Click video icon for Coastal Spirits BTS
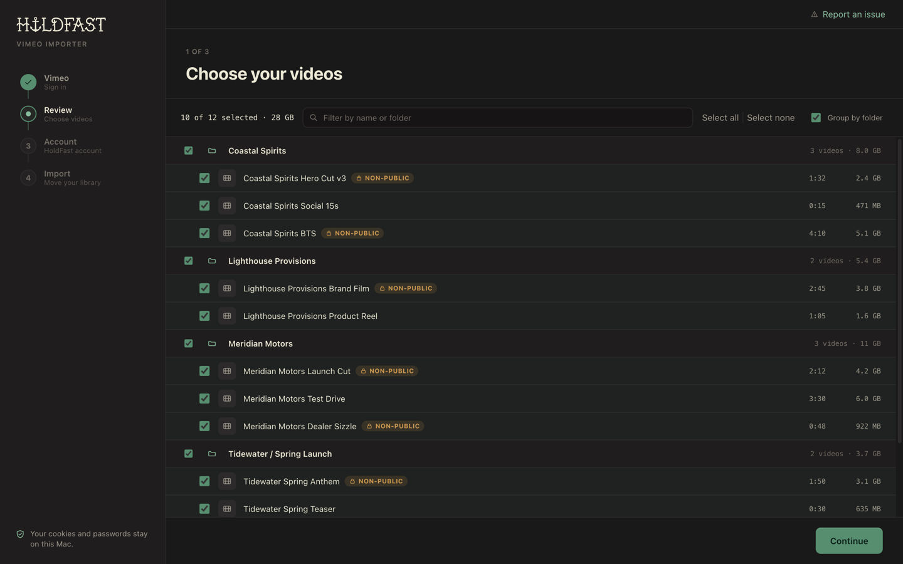This screenshot has height=564, width=903. click(227, 234)
